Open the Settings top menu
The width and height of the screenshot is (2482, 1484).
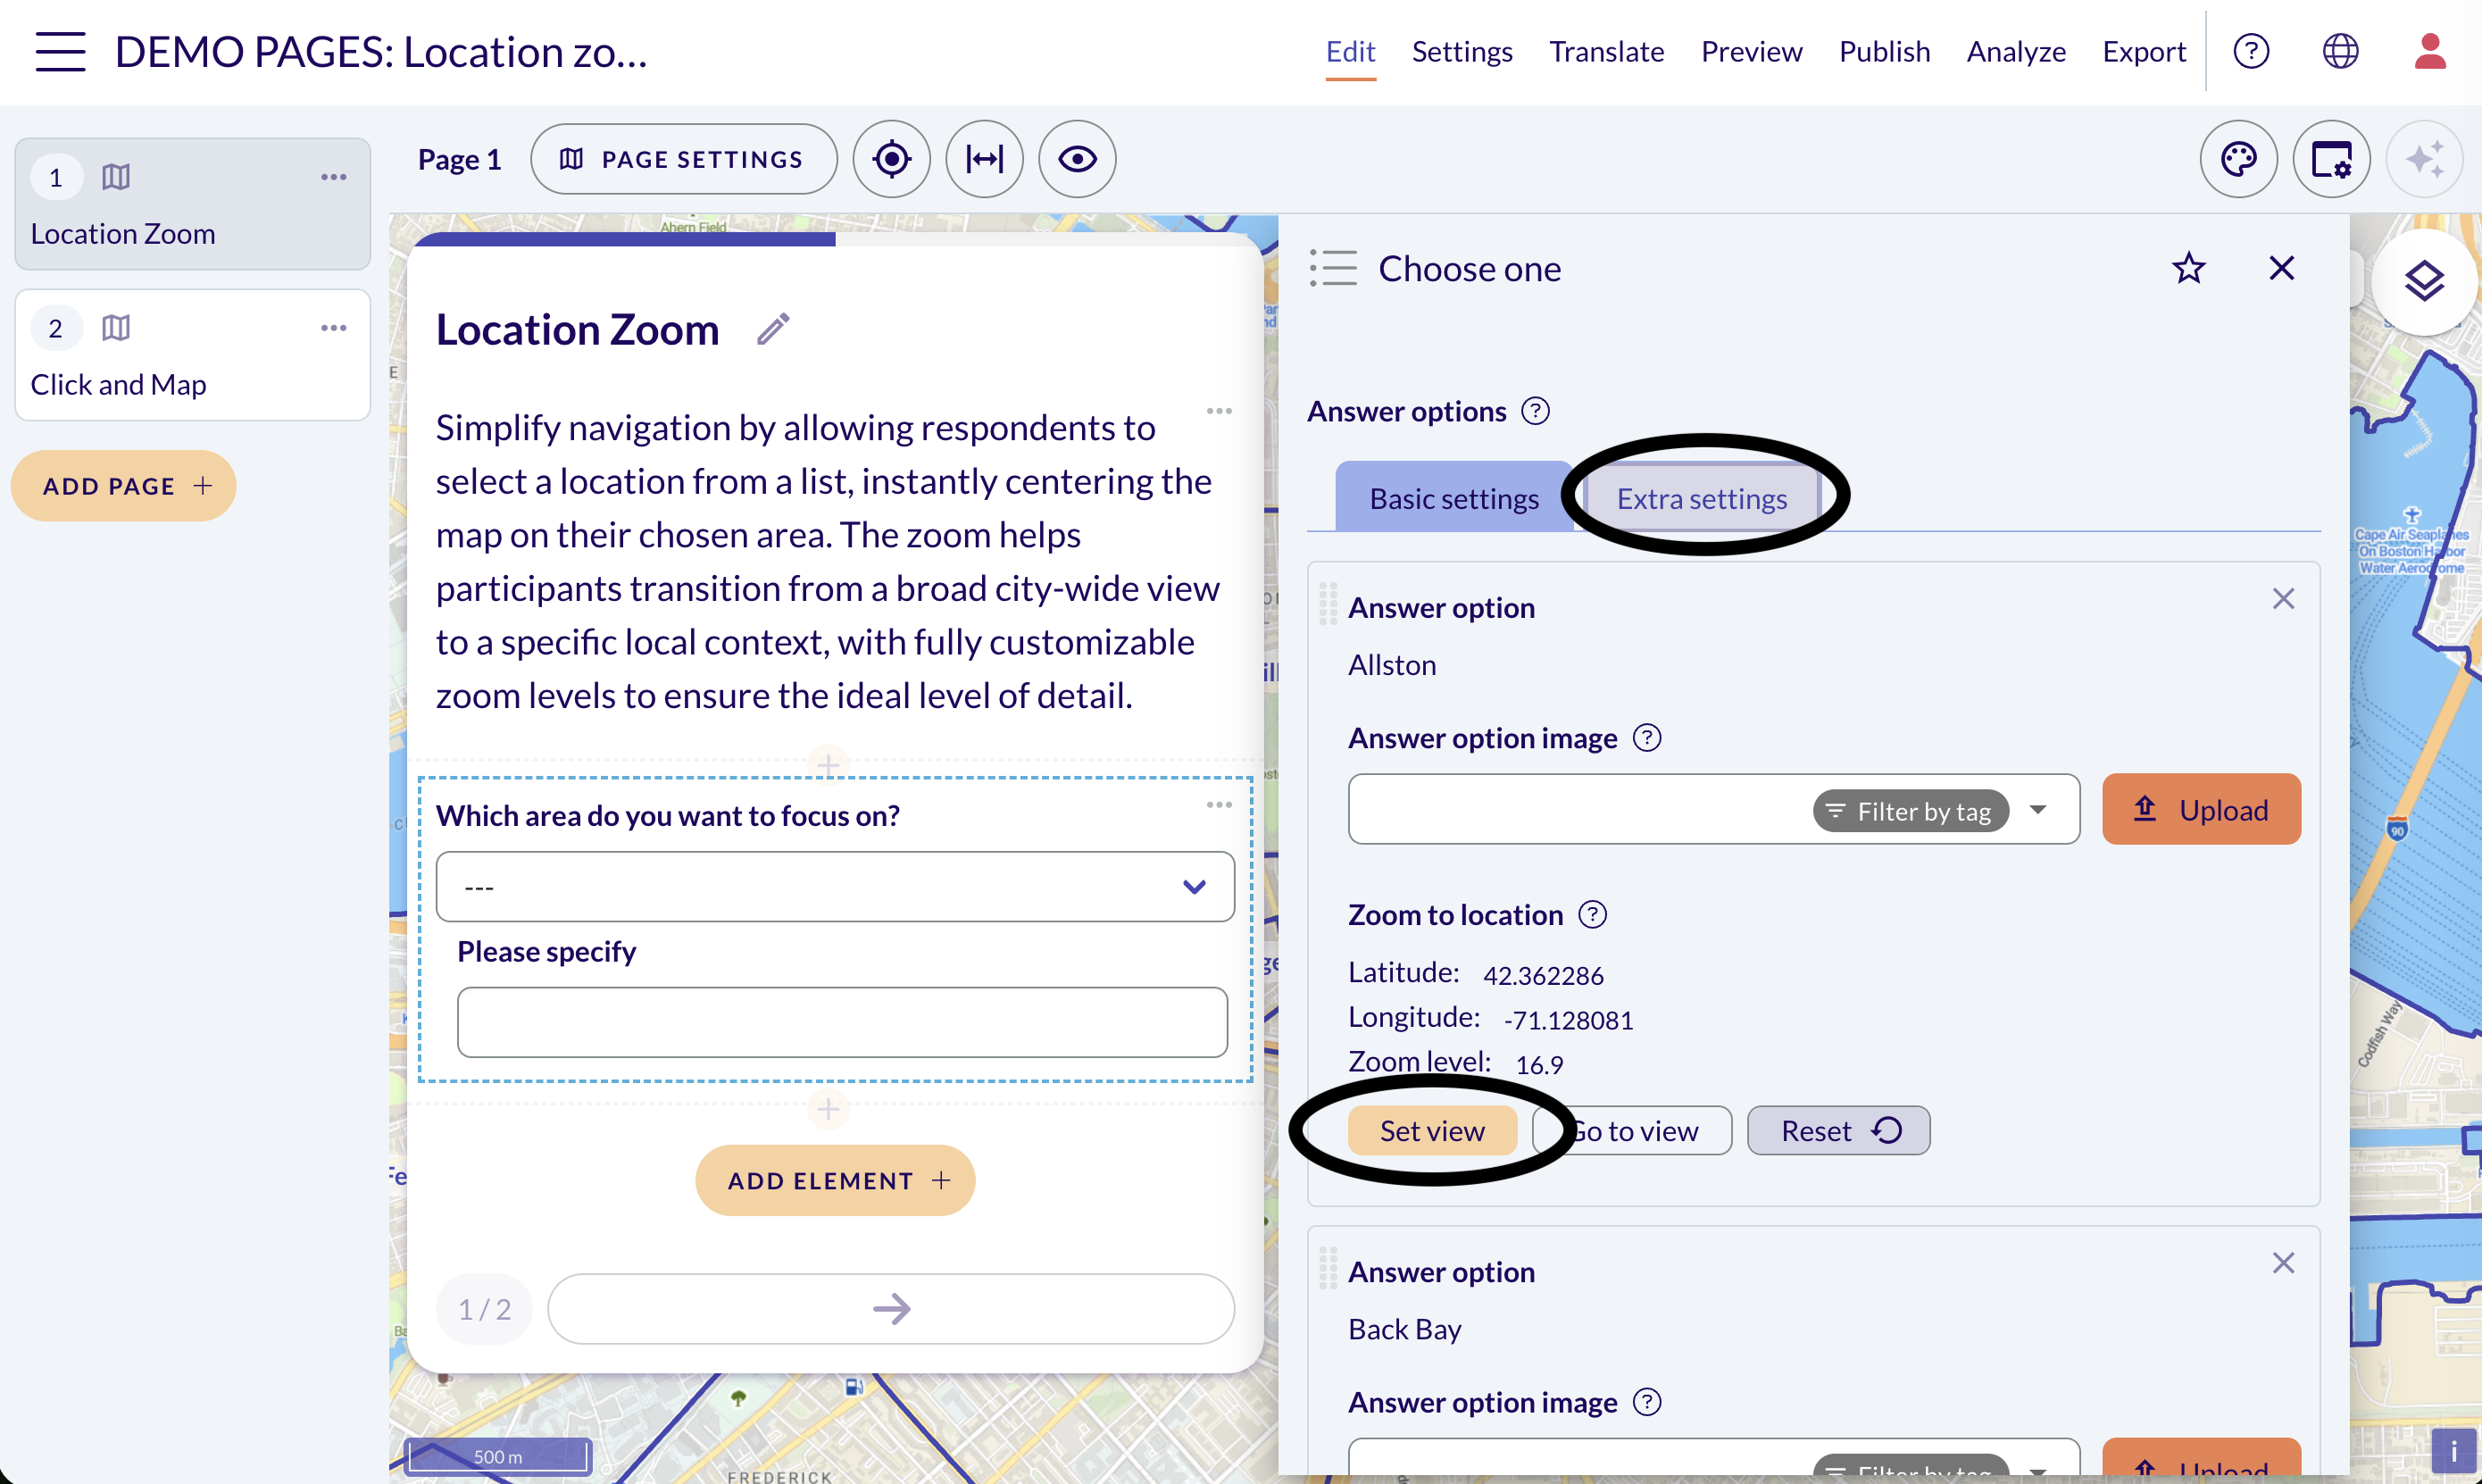click(x=1462, y=51)
